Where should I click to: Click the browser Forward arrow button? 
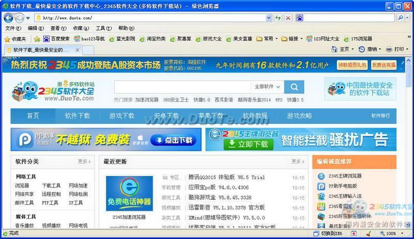(19, 18)
